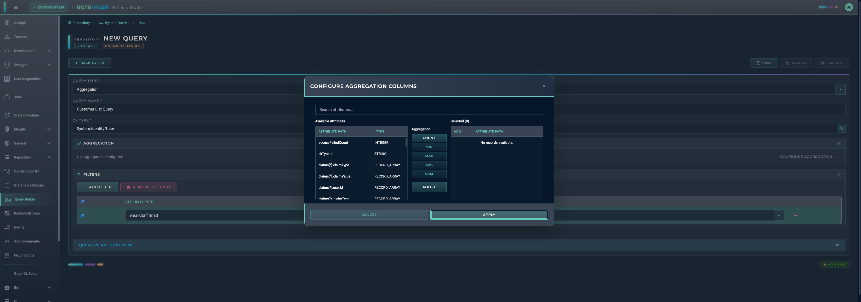Click the CK Type search magnifier icon

tap(842, 128)
